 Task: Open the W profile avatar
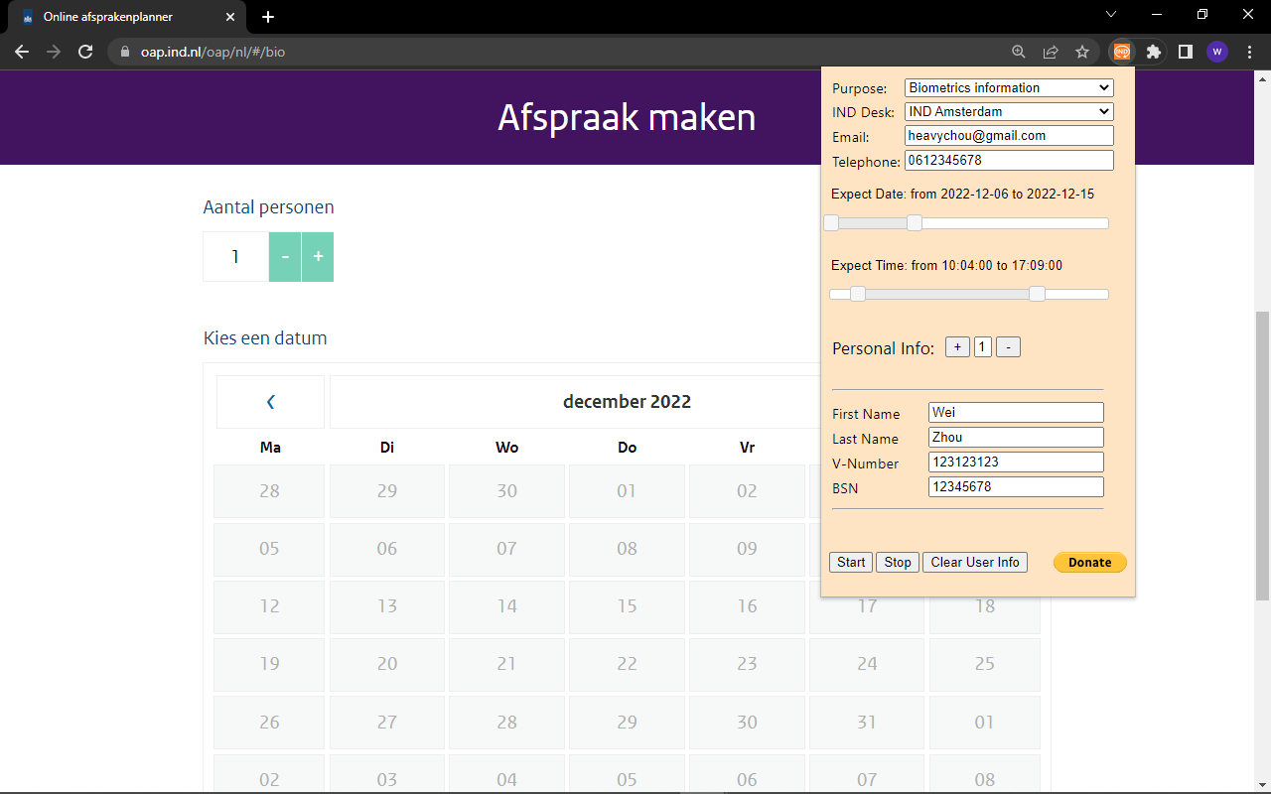(x=1217, y=52)
